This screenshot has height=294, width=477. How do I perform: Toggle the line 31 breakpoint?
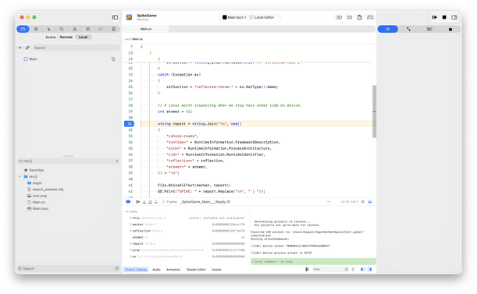(130, 124)
